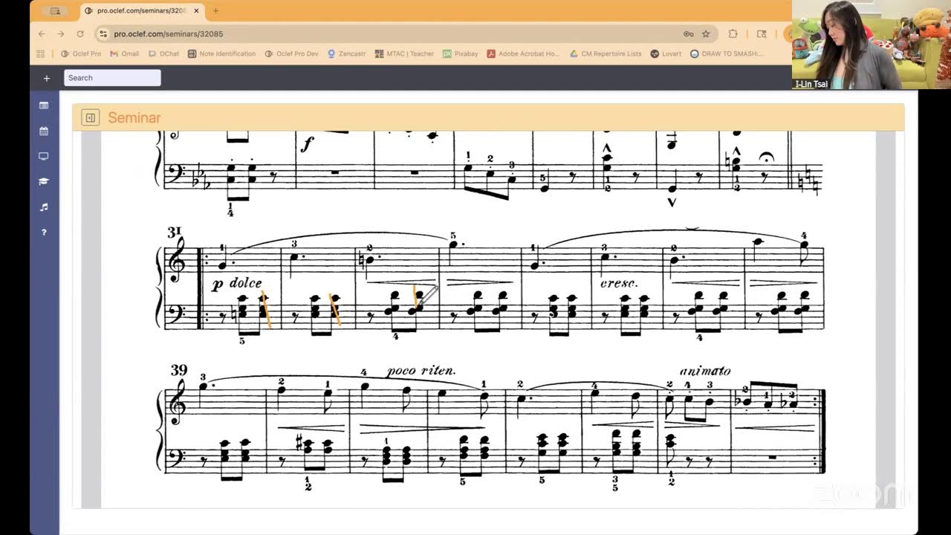This screenshot has width=951, height=535.
Task: Click into the Search input field
Action: tap(112, 78)
